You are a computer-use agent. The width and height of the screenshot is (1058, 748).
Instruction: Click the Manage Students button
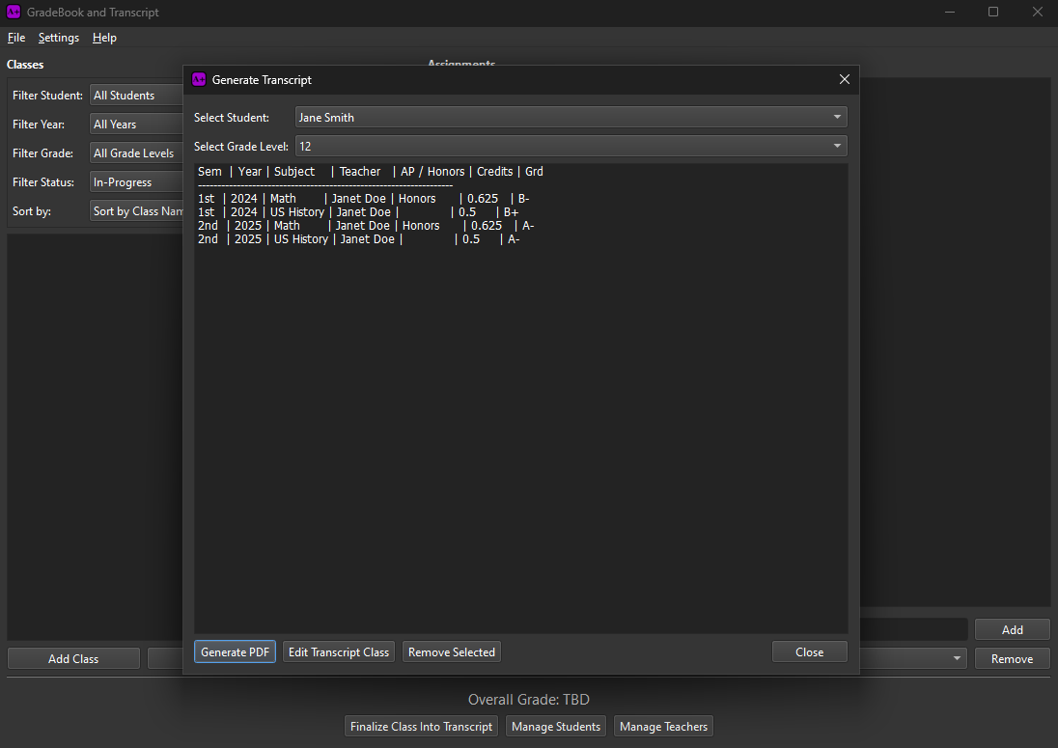click(556, 727)
